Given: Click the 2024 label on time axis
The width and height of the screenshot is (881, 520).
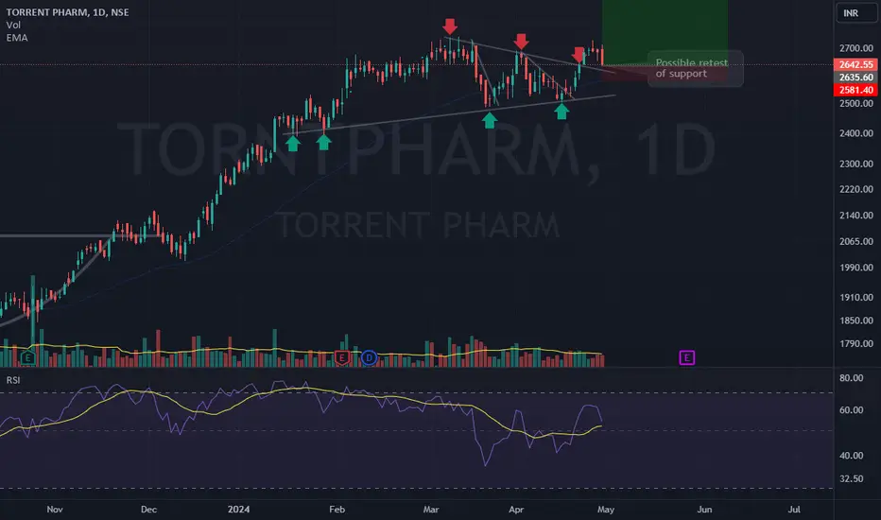Looking at the screenshot, I should coord(238,510).
